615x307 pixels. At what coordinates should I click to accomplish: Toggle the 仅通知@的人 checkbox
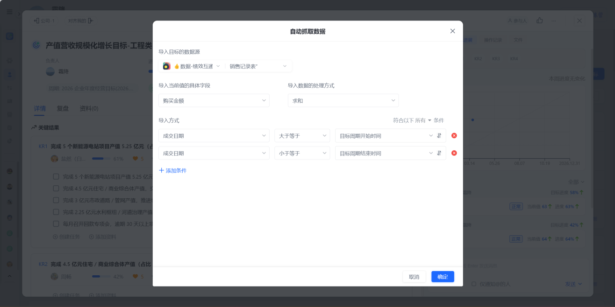point(474,284)
